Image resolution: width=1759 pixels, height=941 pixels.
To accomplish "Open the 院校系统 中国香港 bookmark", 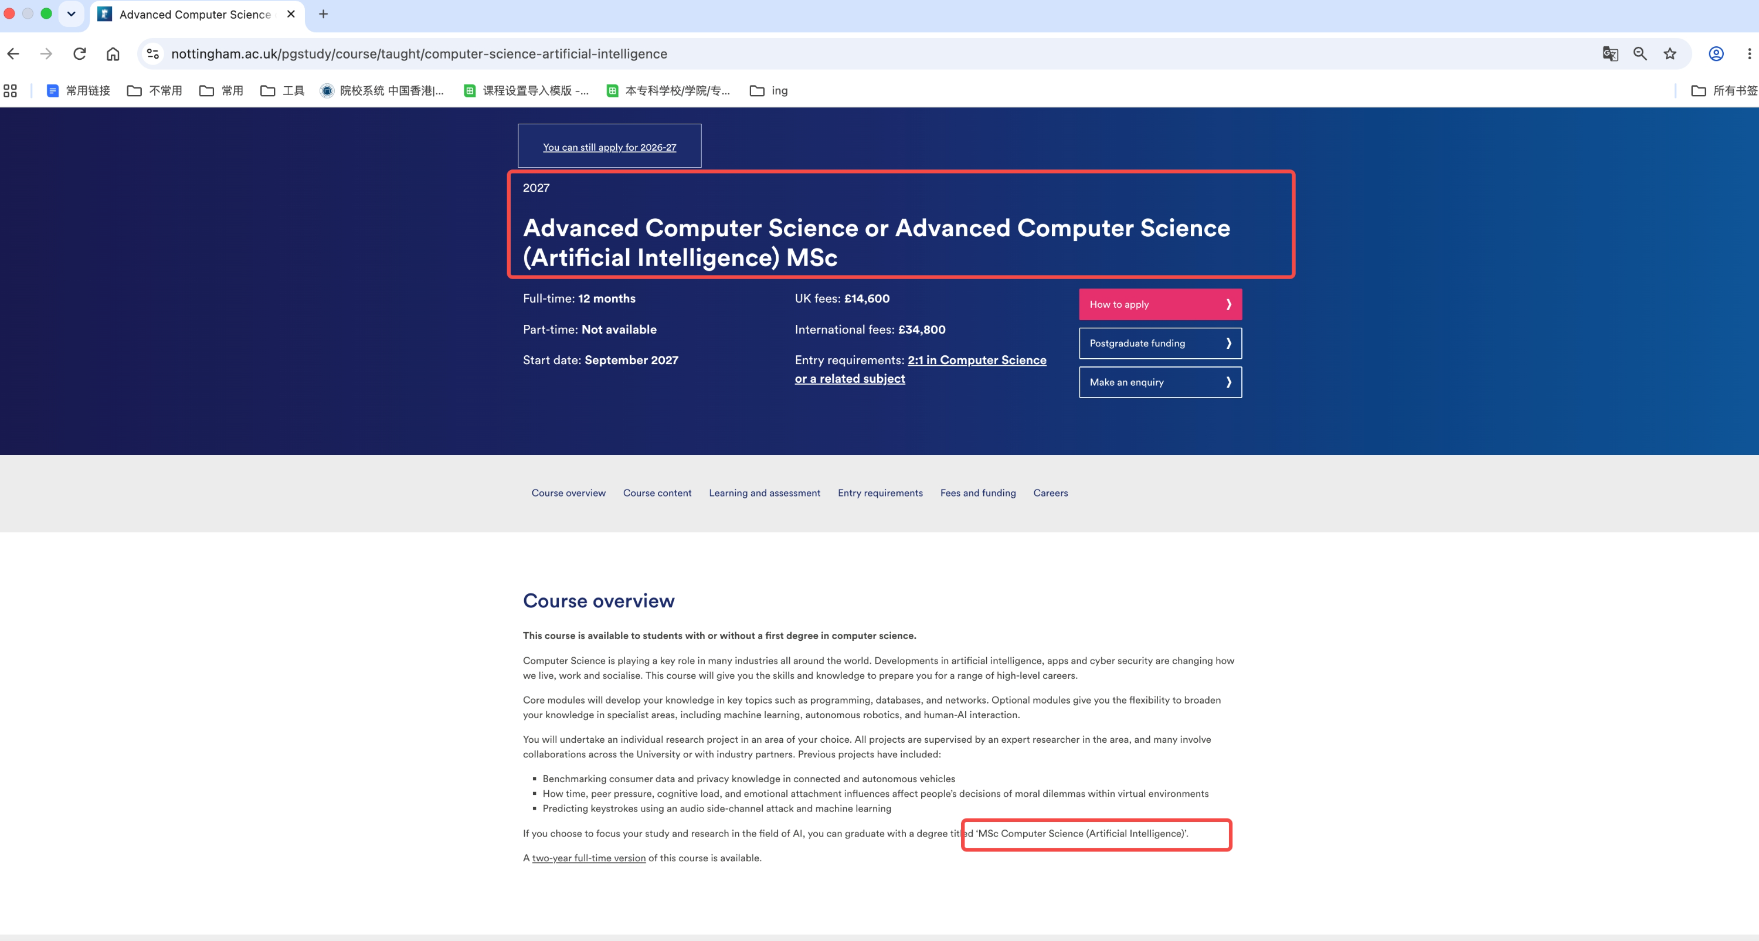I will click(382, 91).
